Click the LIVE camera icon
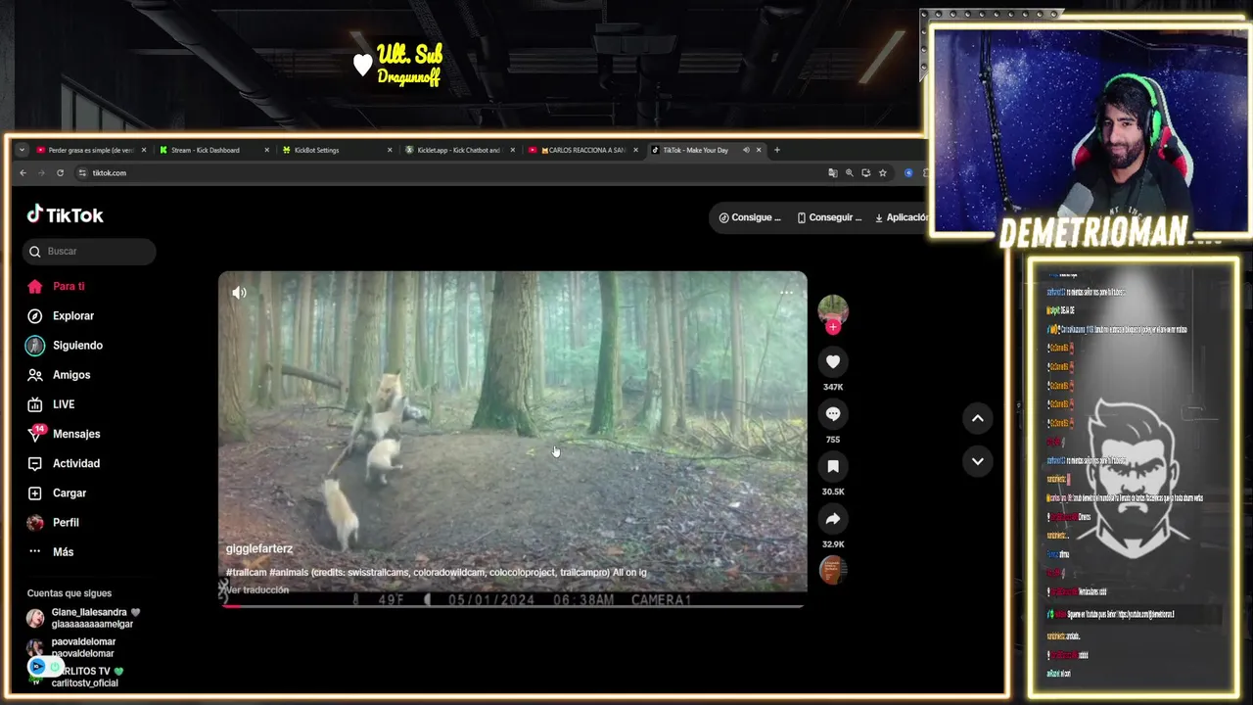Viewport: 1253px width, 705px height. pos(35,404)
